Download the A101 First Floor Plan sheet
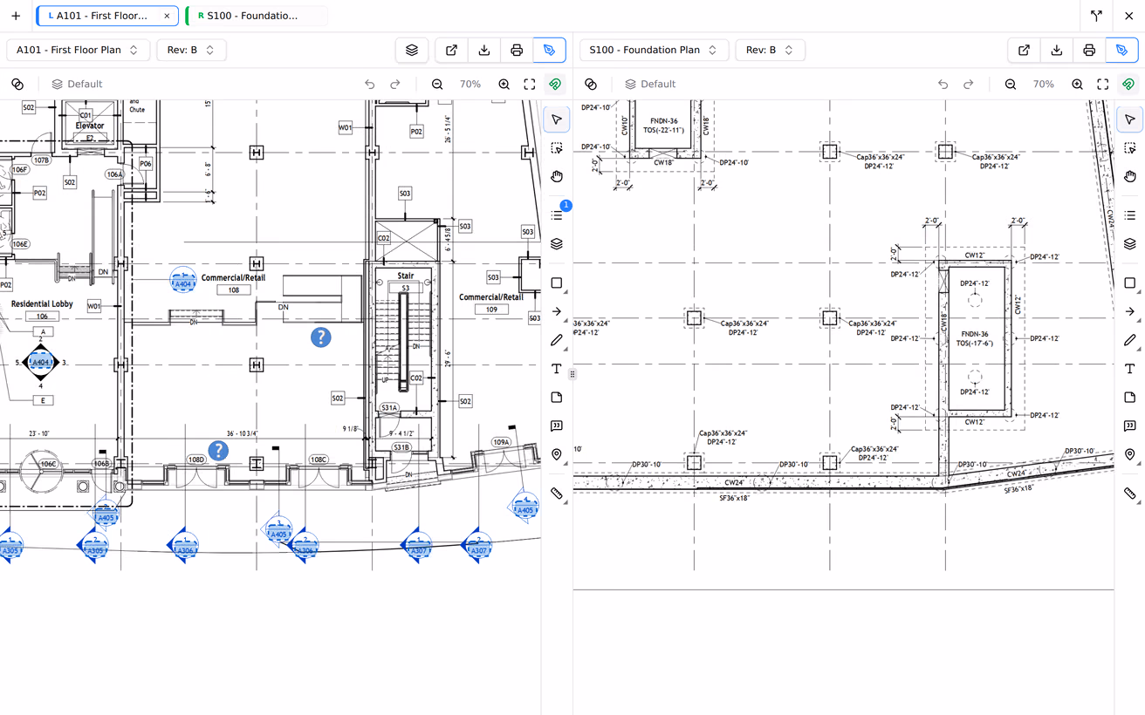1145x715 pixels. tap(484, 50)
